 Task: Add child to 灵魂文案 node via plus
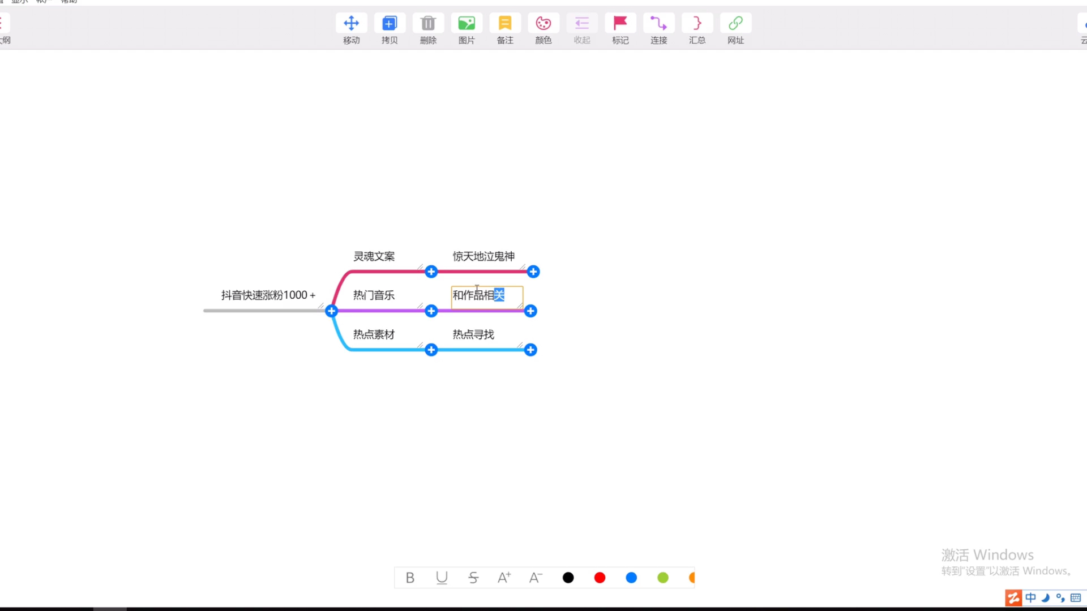(x=431, y=272)
